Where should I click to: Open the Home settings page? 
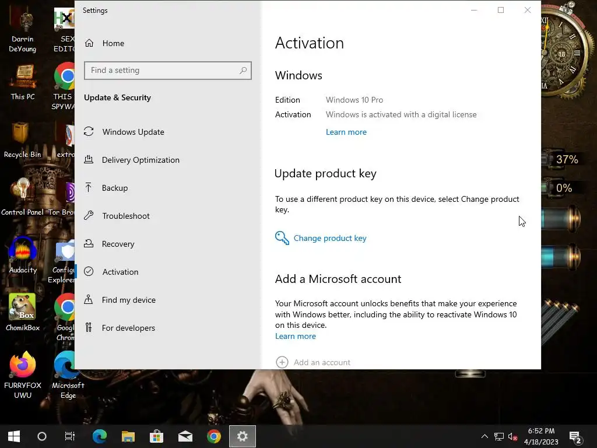click(113, 43)
